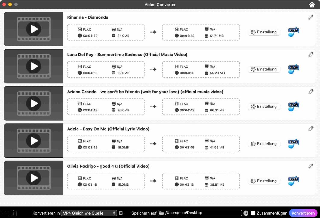
Task: Edit the Rihanna - Diamonds entry pencil icon
Action: (x=311, y=17)
